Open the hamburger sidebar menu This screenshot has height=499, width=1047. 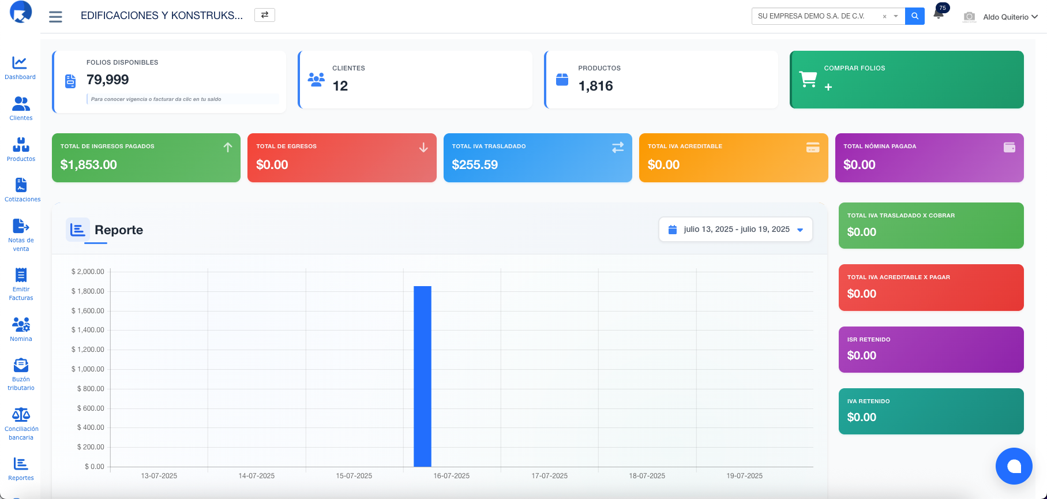pos(55,17)
